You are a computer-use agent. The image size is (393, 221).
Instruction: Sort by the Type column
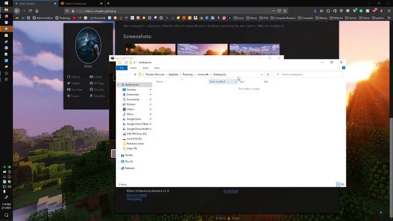[x=242, y=82]
